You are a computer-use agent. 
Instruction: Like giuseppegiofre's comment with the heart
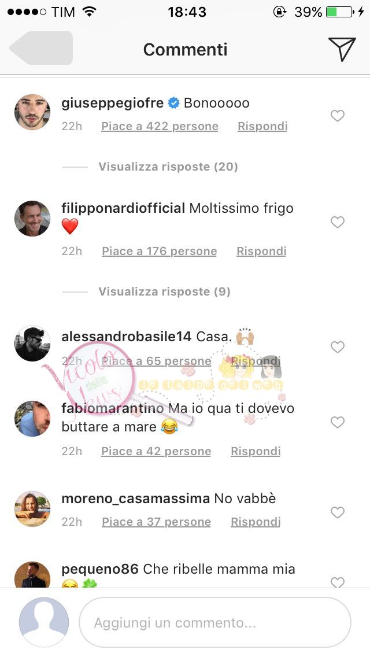tap(337, 116)
